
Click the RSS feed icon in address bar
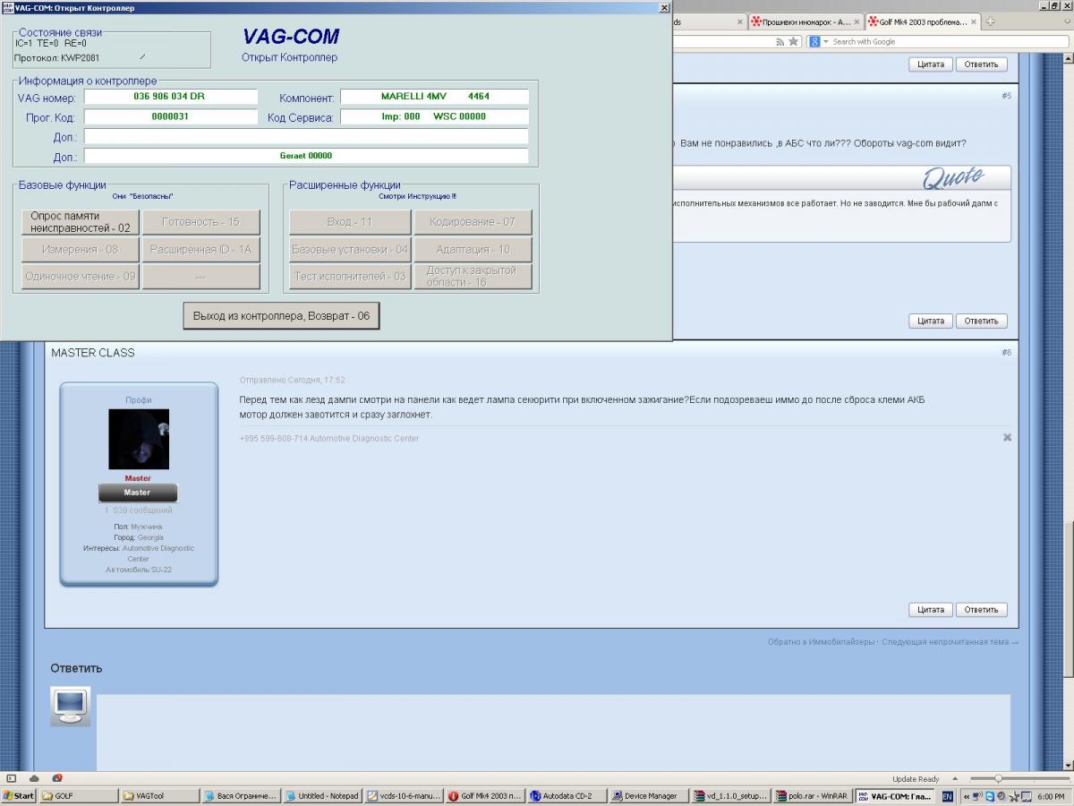(780, 42)
